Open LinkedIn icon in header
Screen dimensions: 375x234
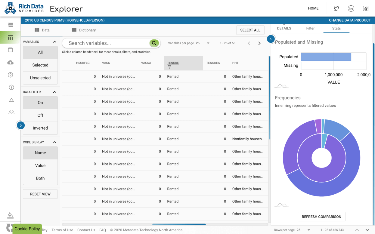click(351, 8)
